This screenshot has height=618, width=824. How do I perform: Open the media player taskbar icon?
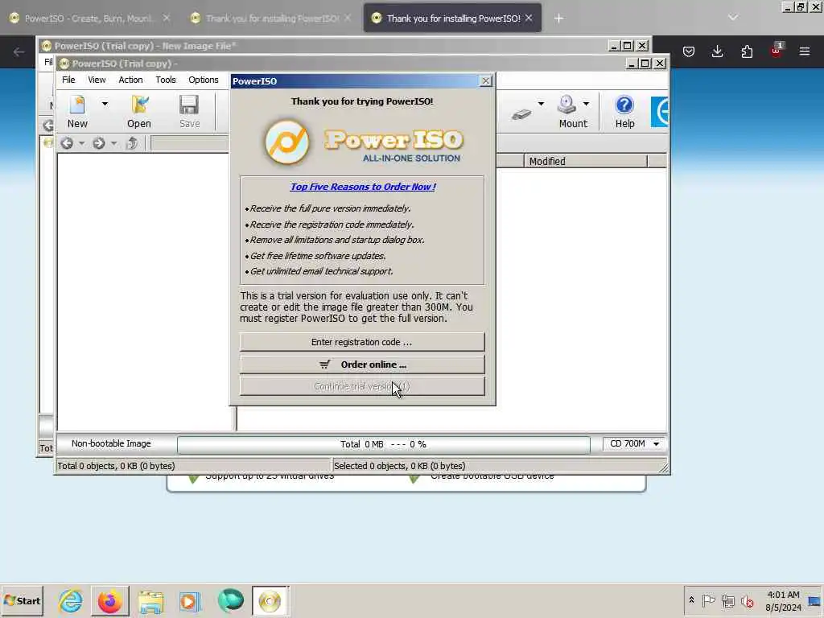pyautogui.click(x=190, y=601)
